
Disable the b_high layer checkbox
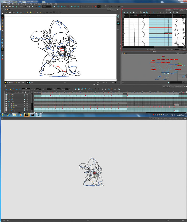[x=6, y=111]
